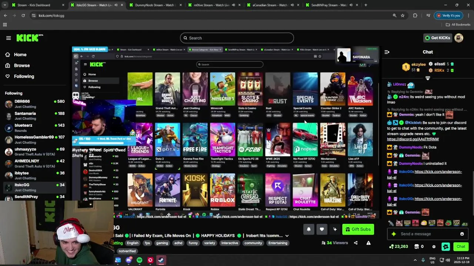Mute the SendItNPray Stream tab audio
Screen dimensions: 474x266
coord(351,5)
